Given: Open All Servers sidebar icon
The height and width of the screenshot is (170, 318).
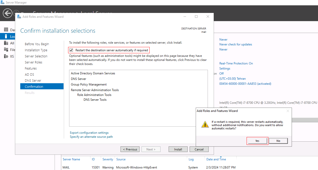Looking at the screenshot, I should tap(6, 43).
